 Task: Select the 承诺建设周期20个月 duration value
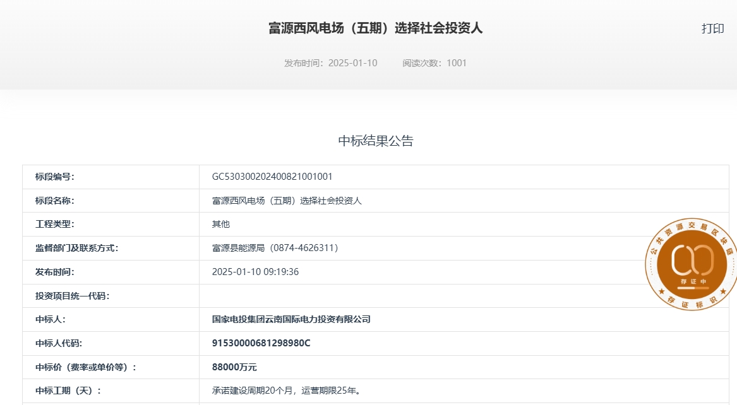(286, 391)
